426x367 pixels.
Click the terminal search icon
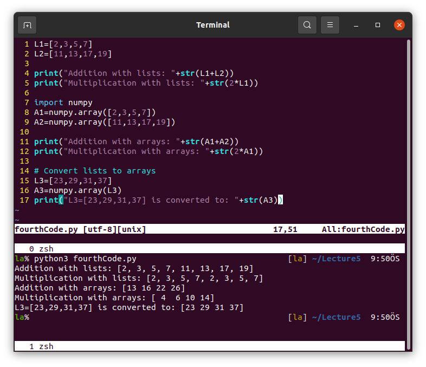tap(307, 25)
